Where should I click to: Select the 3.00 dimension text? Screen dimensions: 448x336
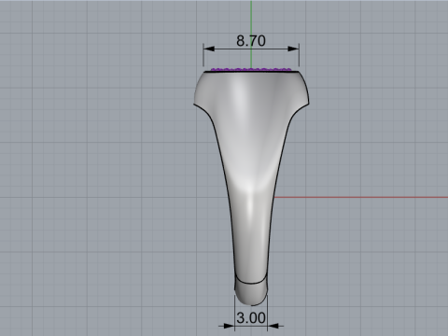[x=251, y=317]
